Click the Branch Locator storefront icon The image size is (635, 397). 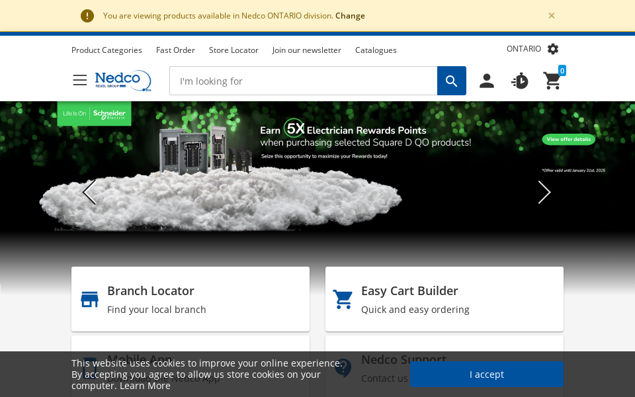tap(89, 298)
